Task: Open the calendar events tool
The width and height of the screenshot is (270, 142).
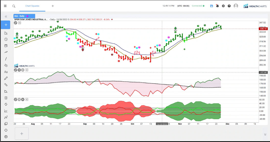Action: click(x=6, y=46)
